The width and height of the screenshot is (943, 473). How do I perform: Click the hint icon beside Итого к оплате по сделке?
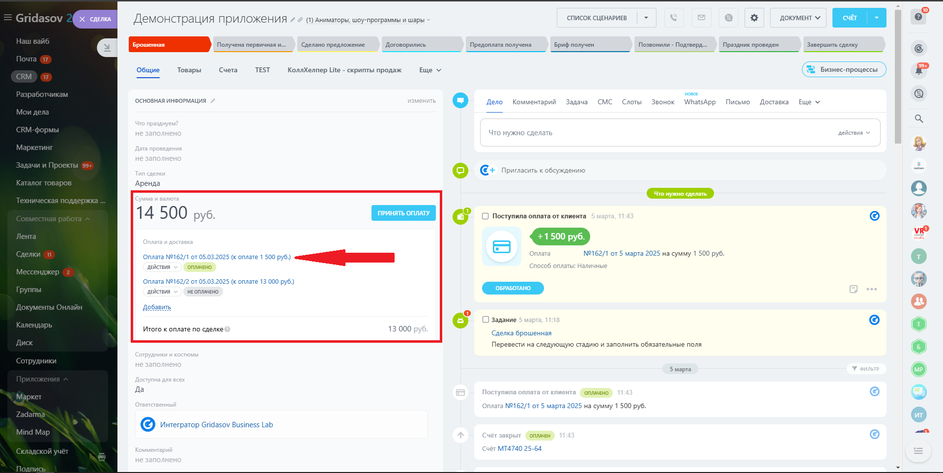pyautogui.click(x=228, y=329)
